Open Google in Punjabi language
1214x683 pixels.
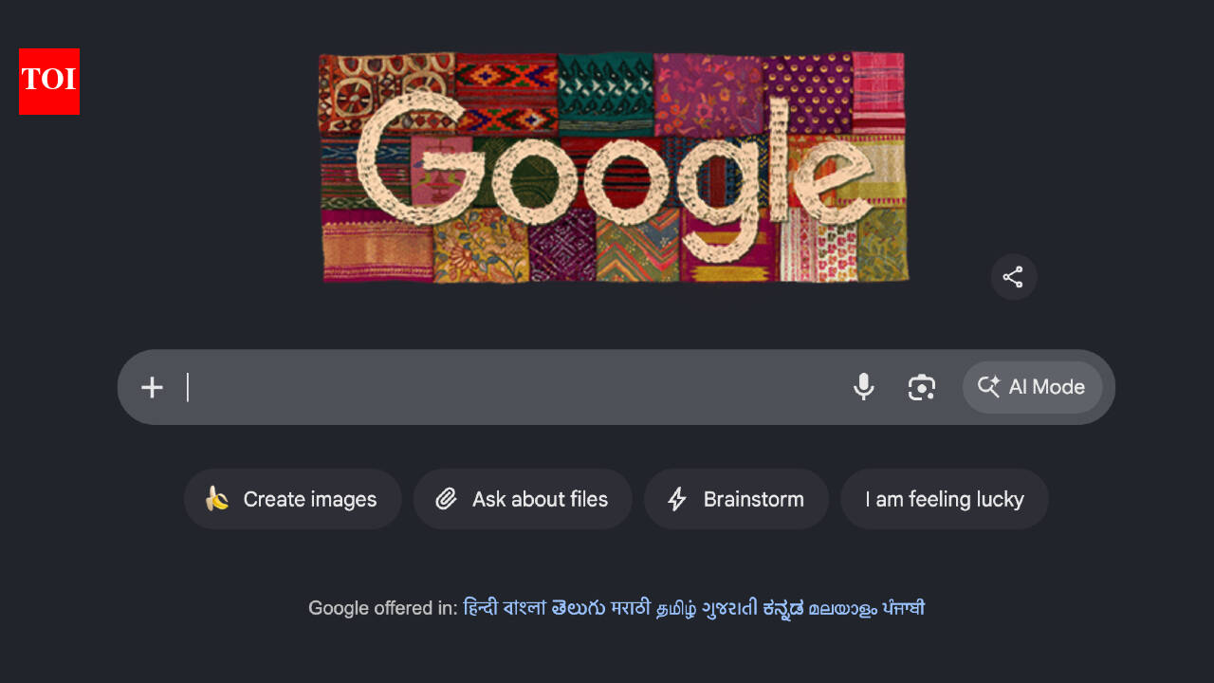tap(903, 608)
